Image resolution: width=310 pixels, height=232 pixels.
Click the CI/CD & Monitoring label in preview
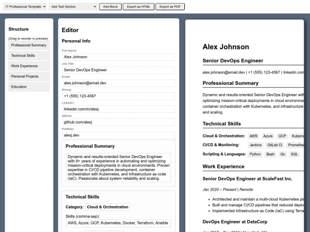[x=221, y=145]
